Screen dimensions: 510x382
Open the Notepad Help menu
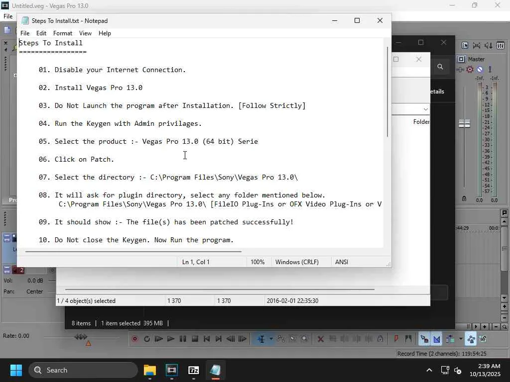coord(105,33)
